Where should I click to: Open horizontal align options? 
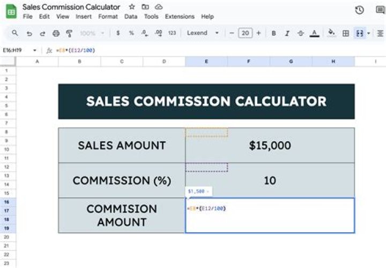380,33
